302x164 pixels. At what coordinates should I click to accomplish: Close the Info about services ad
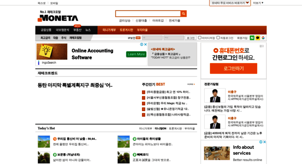(x=264, y=142)
